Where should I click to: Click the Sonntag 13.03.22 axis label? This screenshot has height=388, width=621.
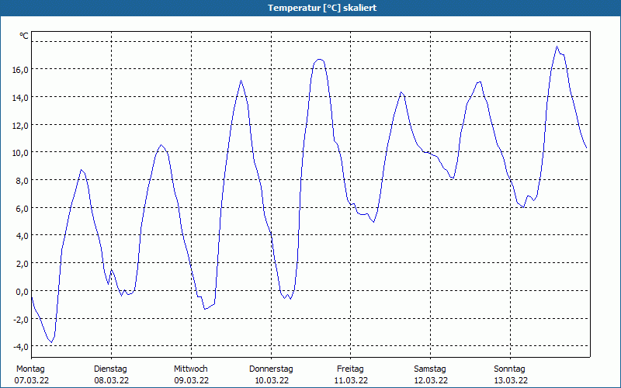coord(510,374)
